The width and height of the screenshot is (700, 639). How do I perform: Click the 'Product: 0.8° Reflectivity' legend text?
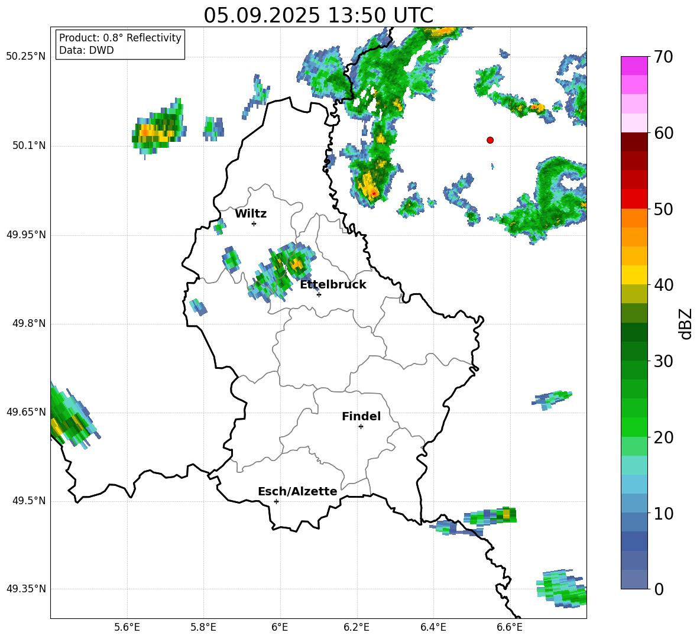[x=120, y=37]
